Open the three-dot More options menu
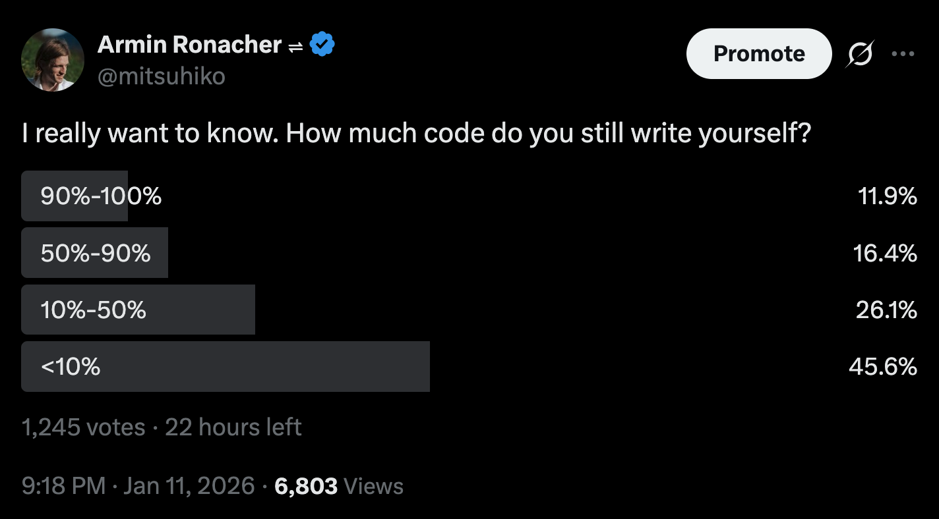 click(903, 54)
